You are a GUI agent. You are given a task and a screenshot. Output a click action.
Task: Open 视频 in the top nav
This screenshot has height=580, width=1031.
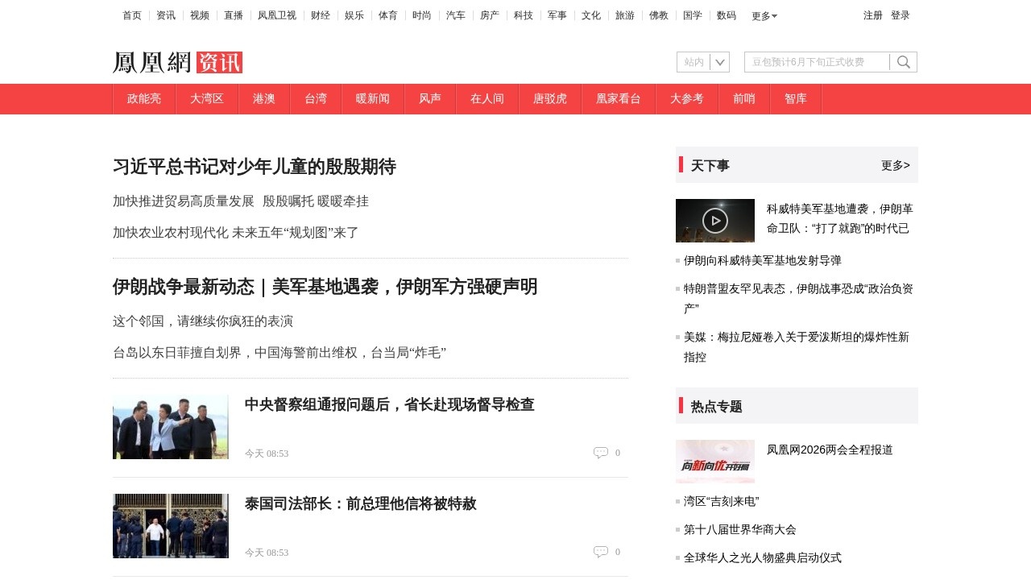200,15
